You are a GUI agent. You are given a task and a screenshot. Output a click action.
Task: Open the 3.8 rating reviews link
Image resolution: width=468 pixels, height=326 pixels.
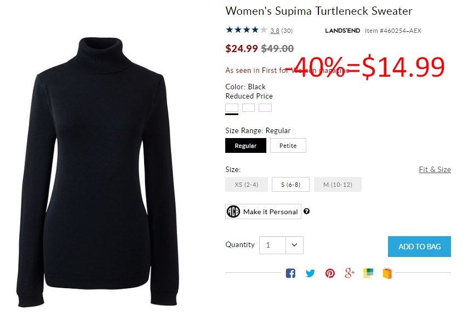[x=275, y=31]
